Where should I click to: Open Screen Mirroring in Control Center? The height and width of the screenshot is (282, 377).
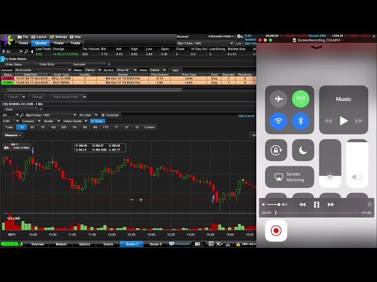289,177
